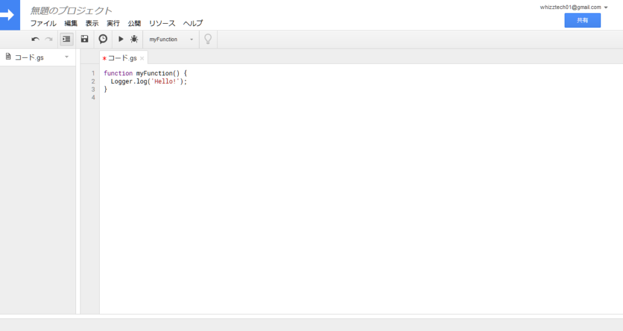623x331 pixels.
Task: Start debugging with the bug icon
Action: (134, 39)
